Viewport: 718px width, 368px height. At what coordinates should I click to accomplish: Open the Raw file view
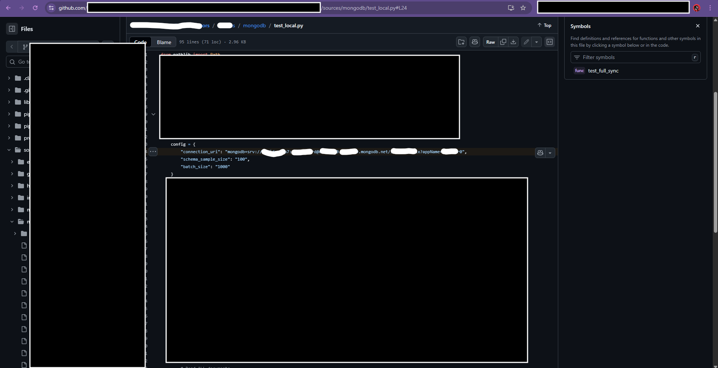click(490, 42)
